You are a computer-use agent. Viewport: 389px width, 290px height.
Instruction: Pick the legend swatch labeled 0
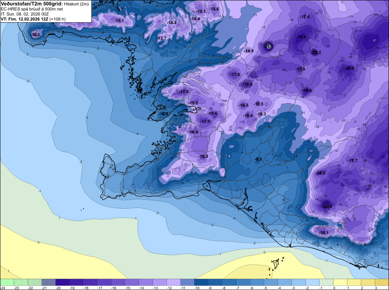point(340,282)
